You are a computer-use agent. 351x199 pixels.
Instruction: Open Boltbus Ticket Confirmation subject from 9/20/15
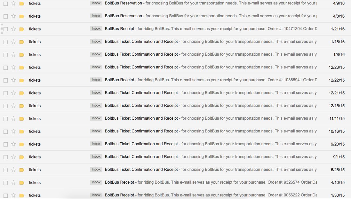point(141,144)
